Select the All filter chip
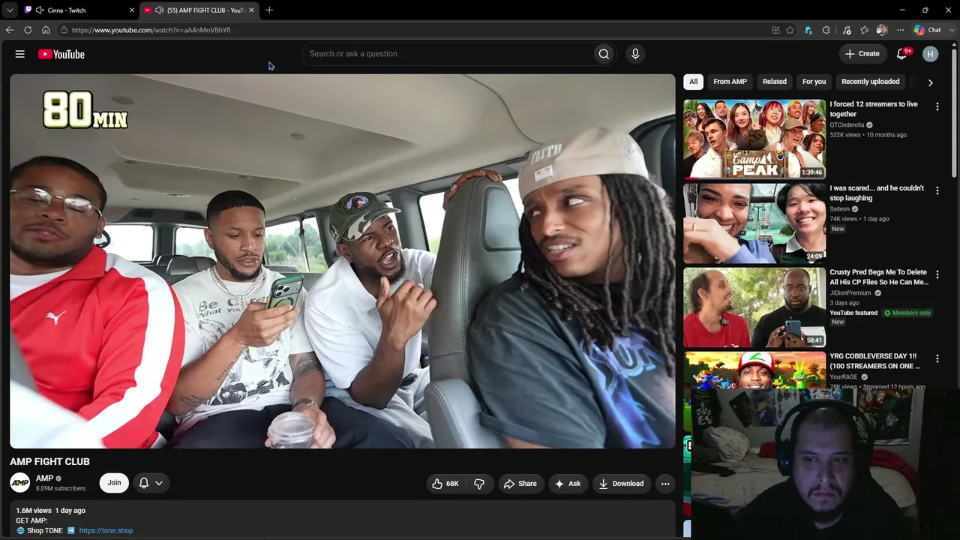The height and width of the screenshot is (540, 960). pyautogui.click(x=694, y=82)
